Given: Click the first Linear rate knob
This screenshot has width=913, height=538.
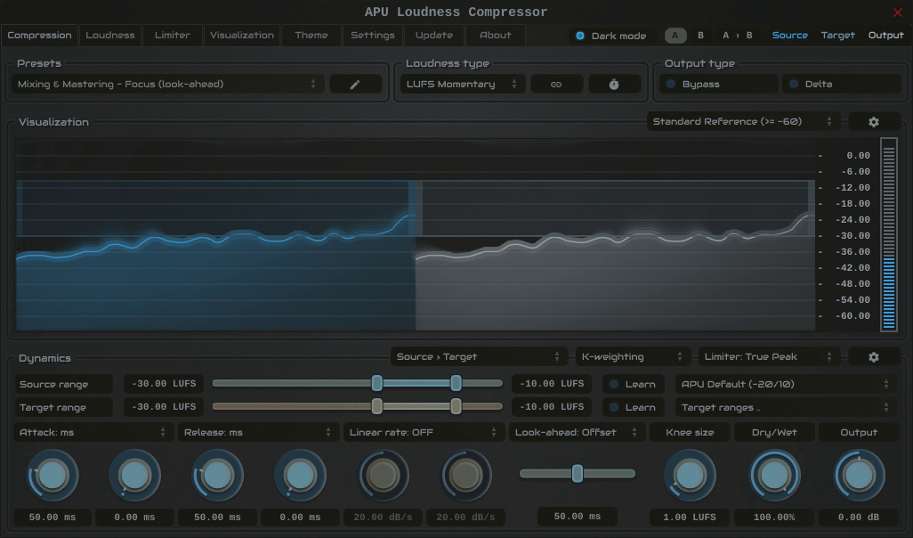Looking at the screenshot, I should pos(384,476).
